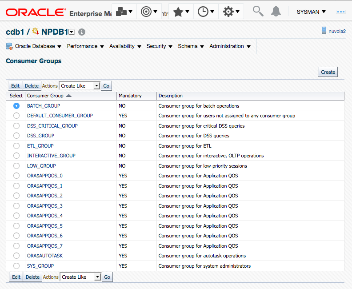Click 'Consumer group for ETL' description
This screenshot has width=352, height=289.
click(x=185, y=146)
